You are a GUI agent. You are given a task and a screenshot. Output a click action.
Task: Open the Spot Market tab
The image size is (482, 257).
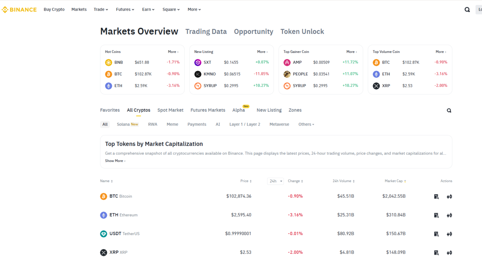pyautogui.click(x=170, y=110)
